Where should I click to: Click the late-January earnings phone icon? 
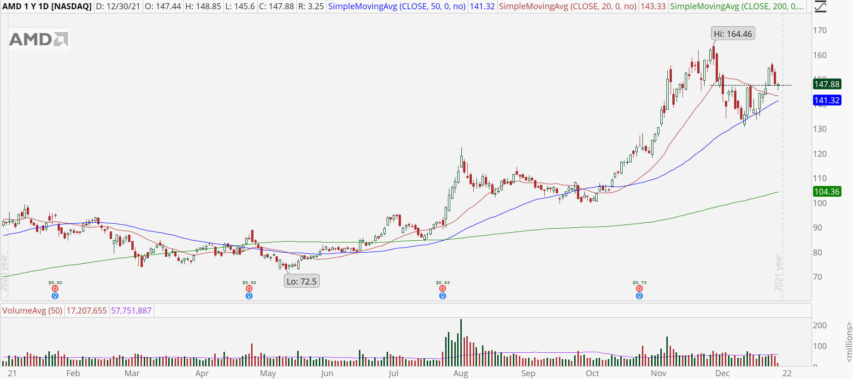click(x=55, y=289)
